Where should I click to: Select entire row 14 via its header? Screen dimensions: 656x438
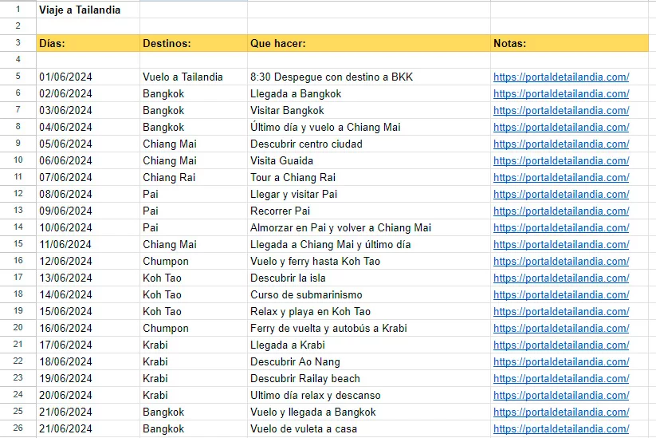click(18, 227)
